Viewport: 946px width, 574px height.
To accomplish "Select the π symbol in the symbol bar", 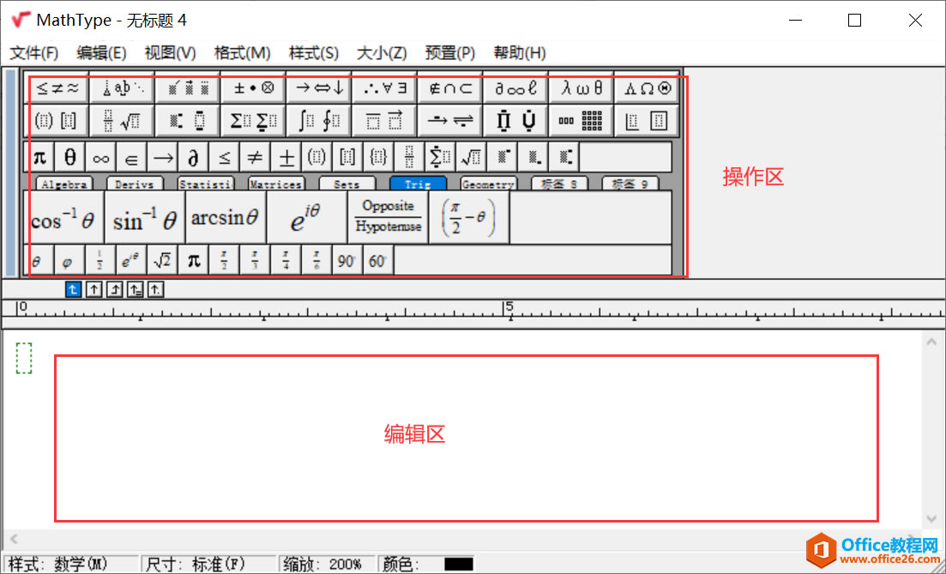I will (39, 156).
